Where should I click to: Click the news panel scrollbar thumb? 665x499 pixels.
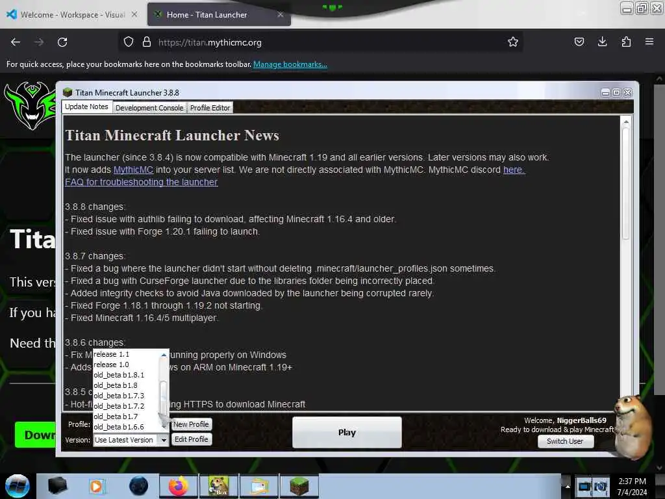coord(625,183)
